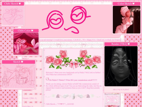Click the resize grip of Chibi Sketch window
The height and width of the screenshot is (107, 142).
(24, 25)
